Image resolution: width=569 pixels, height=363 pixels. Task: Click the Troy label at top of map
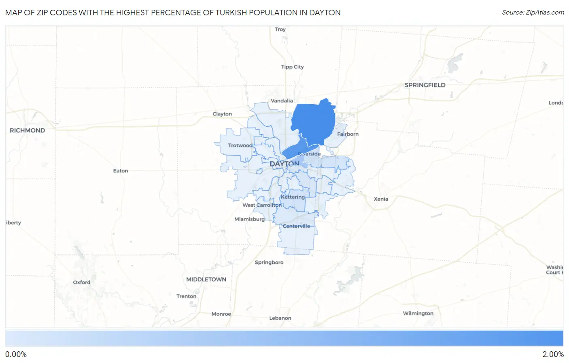(x=280, y=29)
